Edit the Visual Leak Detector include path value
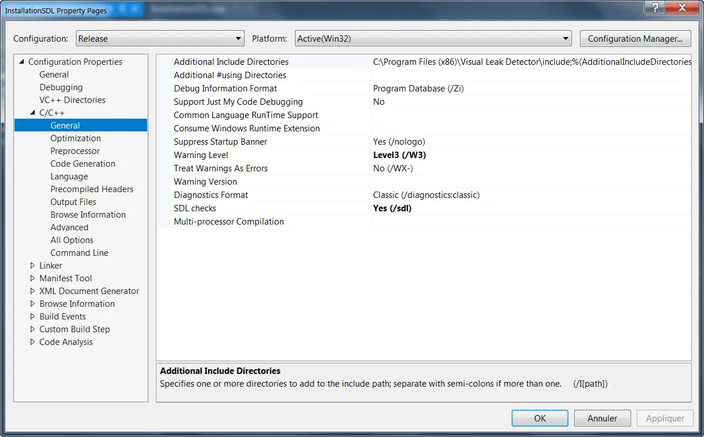Viewport: 704px width, 437px height. click(532, 62)
